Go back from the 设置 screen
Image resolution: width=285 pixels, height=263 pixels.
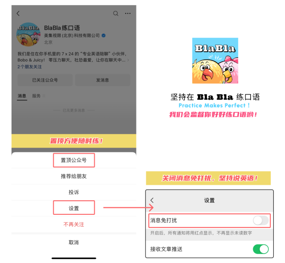click(152, 200)
